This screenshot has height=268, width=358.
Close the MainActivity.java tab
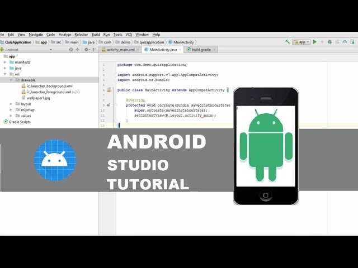click(x=180, y=50)
